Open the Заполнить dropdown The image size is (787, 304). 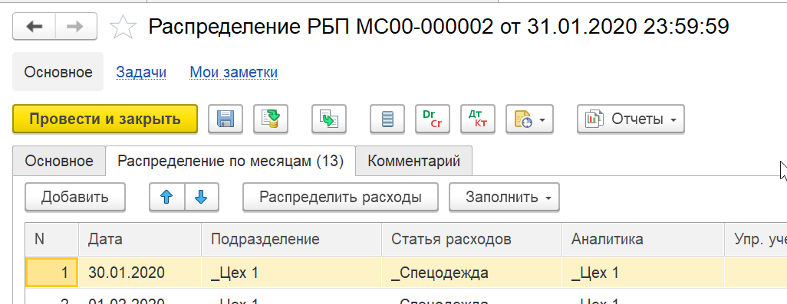click(504, 198)
